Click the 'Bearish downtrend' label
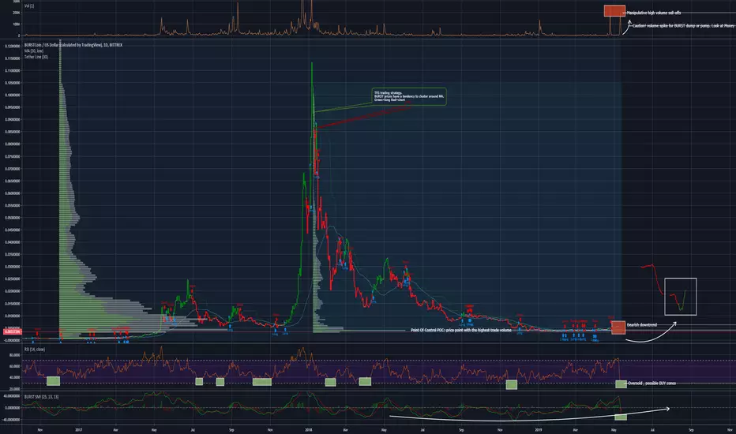Viewport: 736px width, 434px height. click(x=642, y=324)
